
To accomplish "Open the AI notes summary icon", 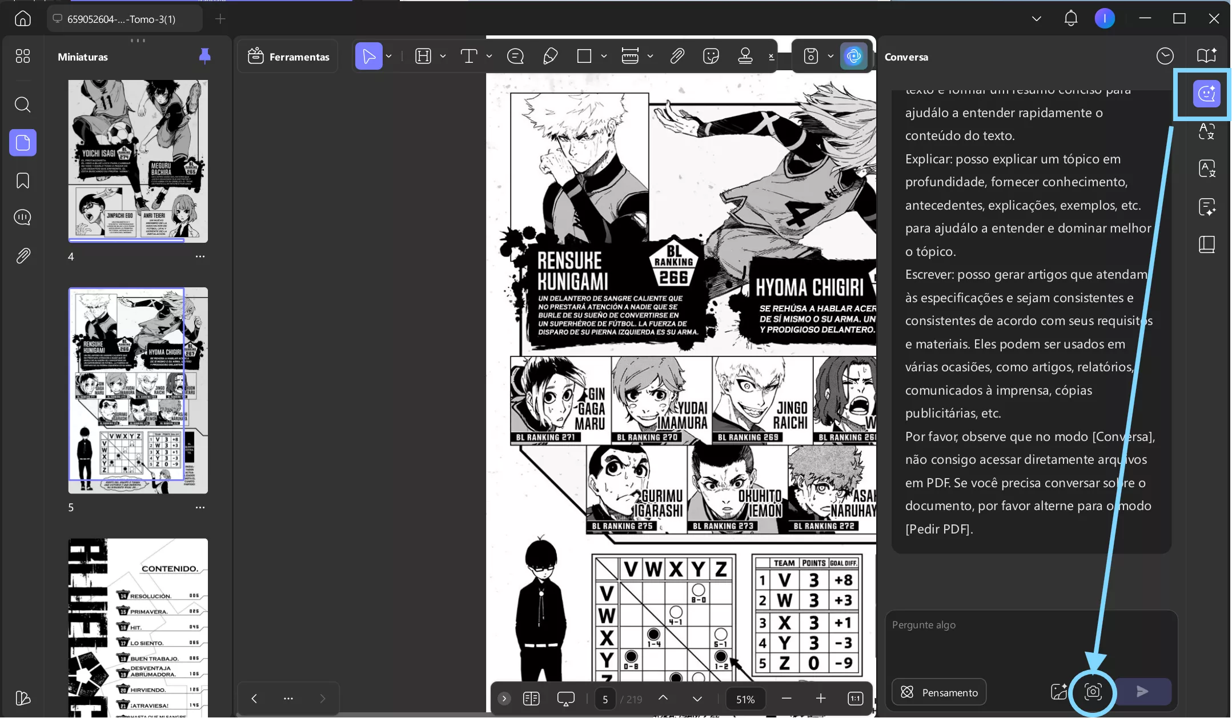I will pos(1206,207).
